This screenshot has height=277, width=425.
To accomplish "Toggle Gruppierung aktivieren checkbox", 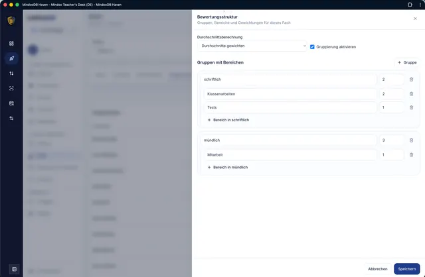I will tap(312, 47).
